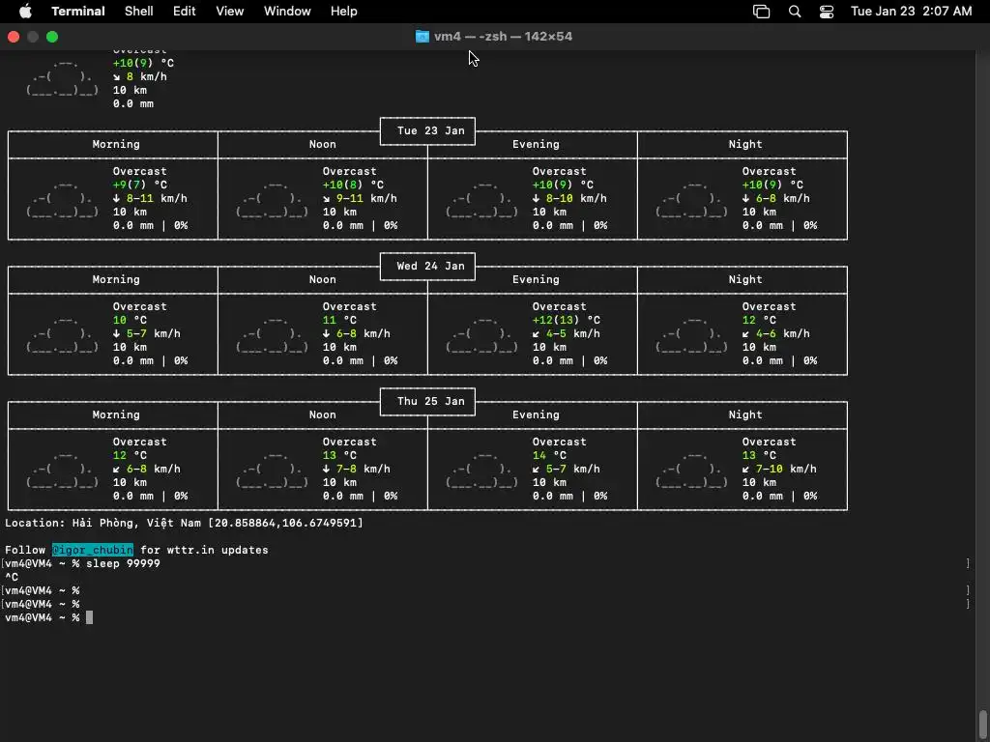Image resolution: width=990 pixels, height=742 pixels.
Task: Click 14 °C in Thursday Evening
Action: (x=549, y=456)
